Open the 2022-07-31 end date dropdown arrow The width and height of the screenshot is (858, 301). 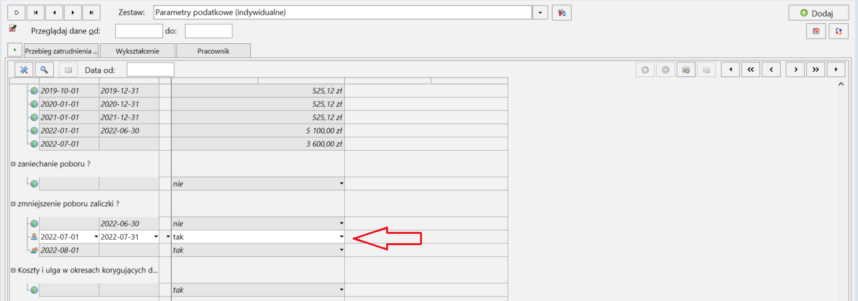tap(156, 237)
